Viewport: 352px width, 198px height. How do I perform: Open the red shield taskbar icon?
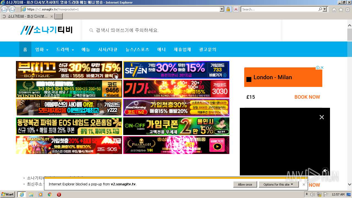point(59,194)
